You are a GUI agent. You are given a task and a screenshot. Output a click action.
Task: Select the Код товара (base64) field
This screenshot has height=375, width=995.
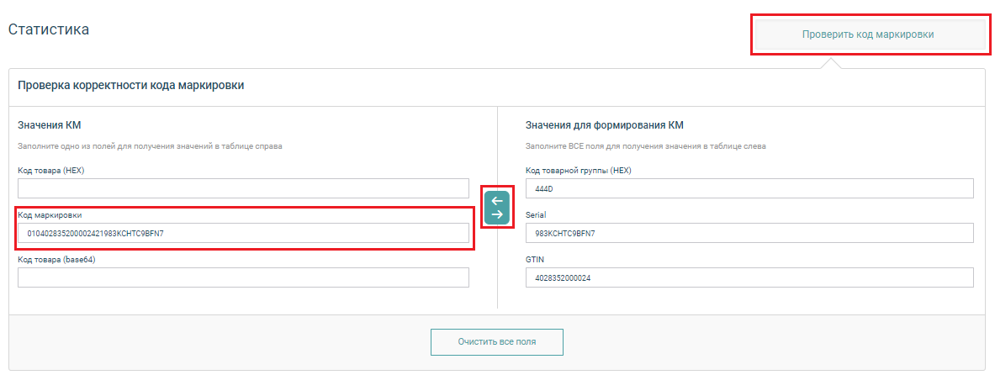click(x=243, y=277)
